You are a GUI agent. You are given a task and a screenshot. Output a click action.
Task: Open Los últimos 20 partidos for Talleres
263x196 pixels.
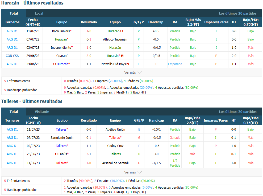[x=238, y=112]
